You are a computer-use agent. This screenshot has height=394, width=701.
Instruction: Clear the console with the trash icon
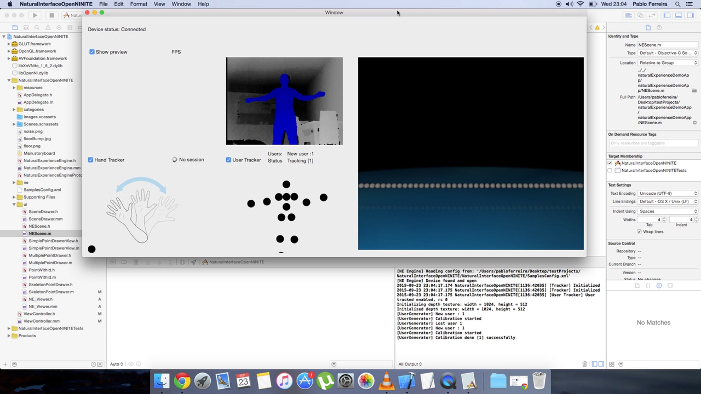click(584, 364)
